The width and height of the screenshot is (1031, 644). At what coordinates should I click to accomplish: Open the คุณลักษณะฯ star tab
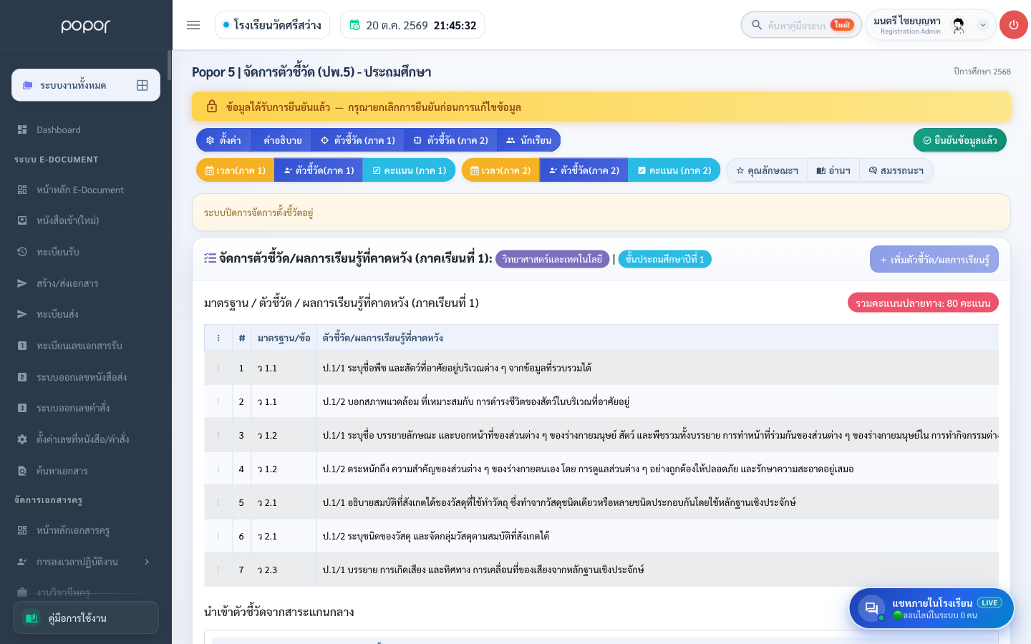(x=767, y=170)
